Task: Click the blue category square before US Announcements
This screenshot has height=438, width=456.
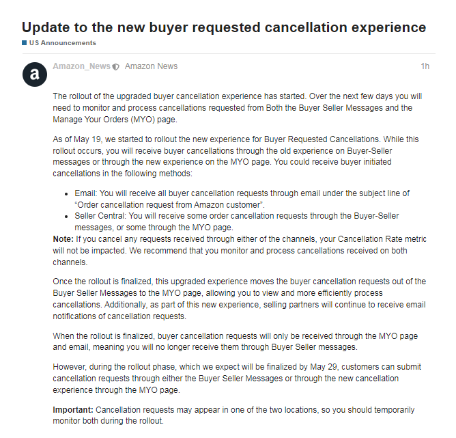Action: point(25,43)
